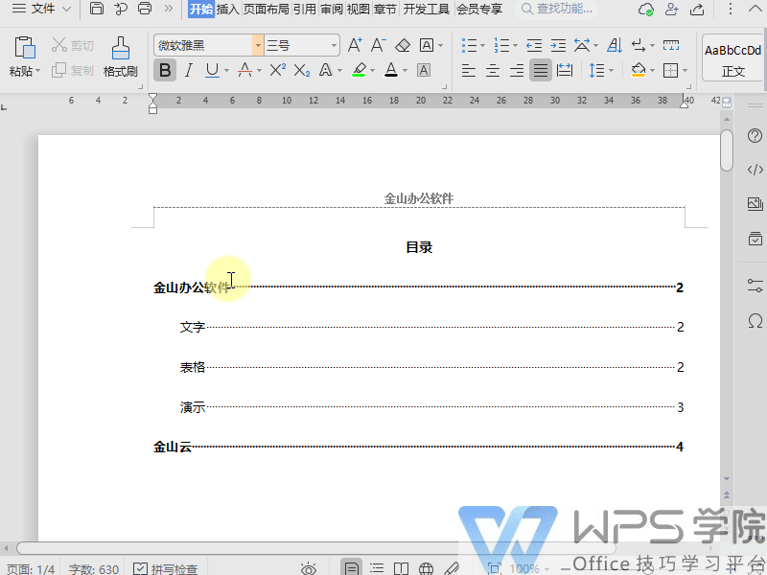Apply black font color
This screenshot has height=575, width=767.
click(391, 70)
